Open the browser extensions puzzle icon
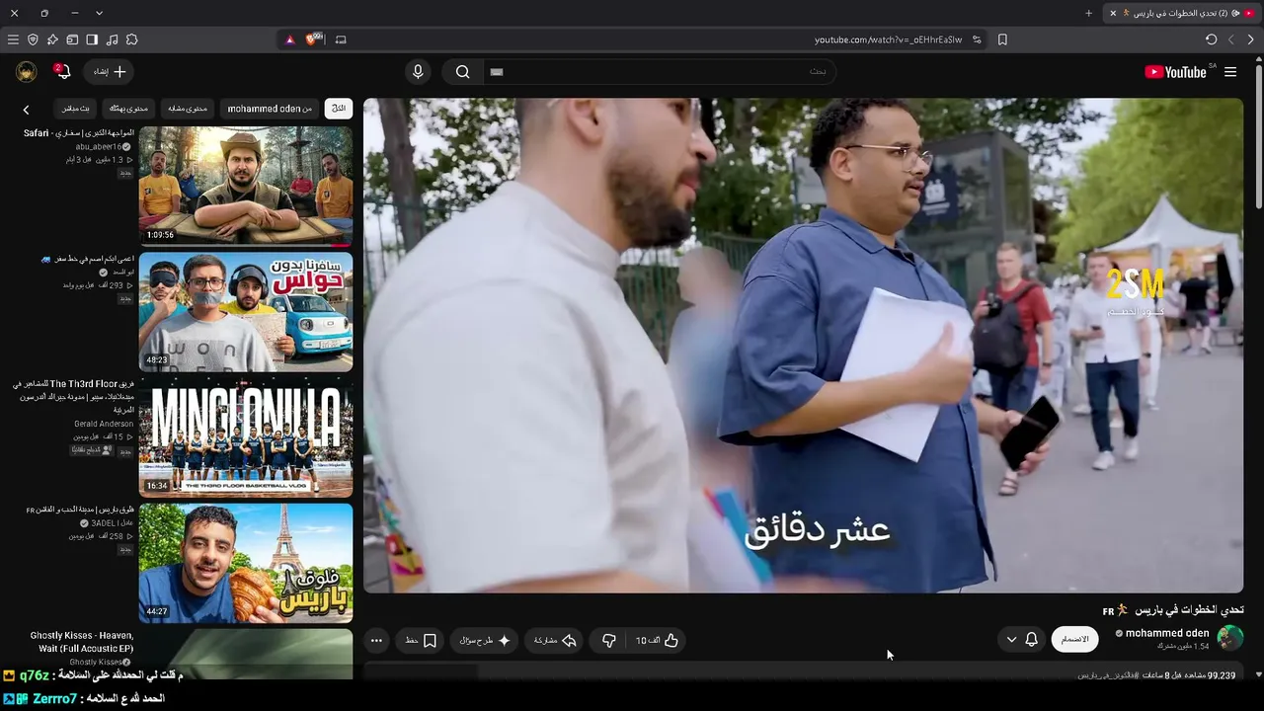The height and width of the screenshot is (711, 1264). click(x=131, y=39)
